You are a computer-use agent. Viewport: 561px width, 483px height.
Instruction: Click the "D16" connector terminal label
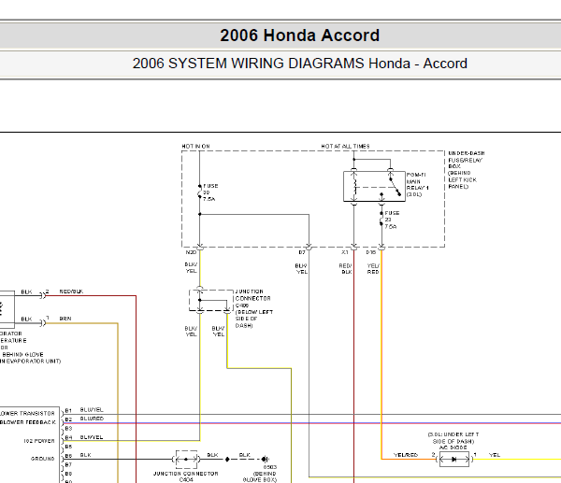[x=371, y=252]
